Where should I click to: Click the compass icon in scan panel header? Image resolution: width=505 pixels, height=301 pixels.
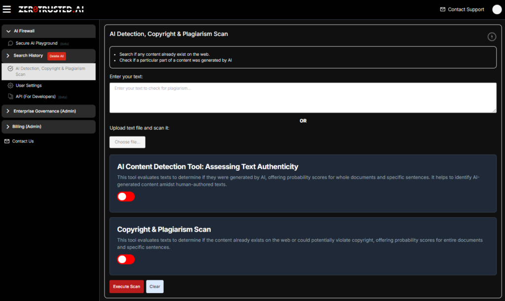coord(491,36)
